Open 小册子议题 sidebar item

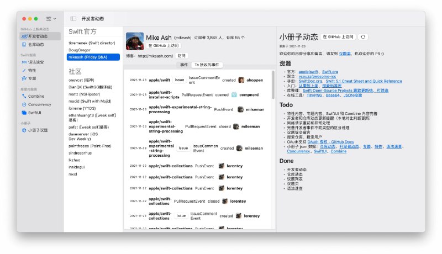[40, 130]
